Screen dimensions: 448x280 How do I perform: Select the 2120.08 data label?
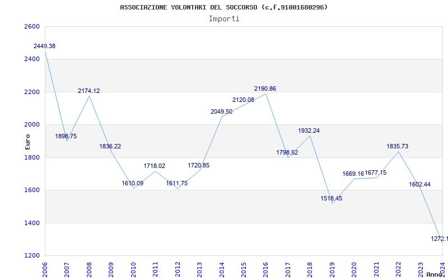(243, 100)
